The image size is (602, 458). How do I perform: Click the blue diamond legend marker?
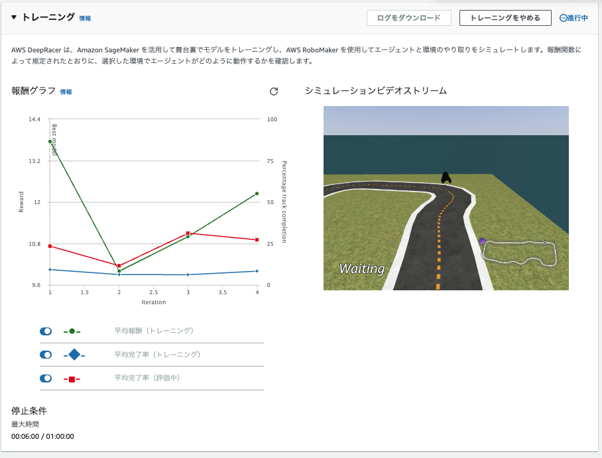(74, 355)
